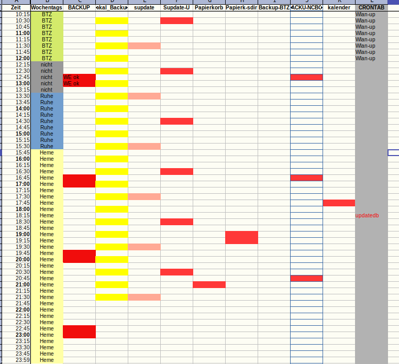Click the "CRONTAB" header cell

click(371, 8)
